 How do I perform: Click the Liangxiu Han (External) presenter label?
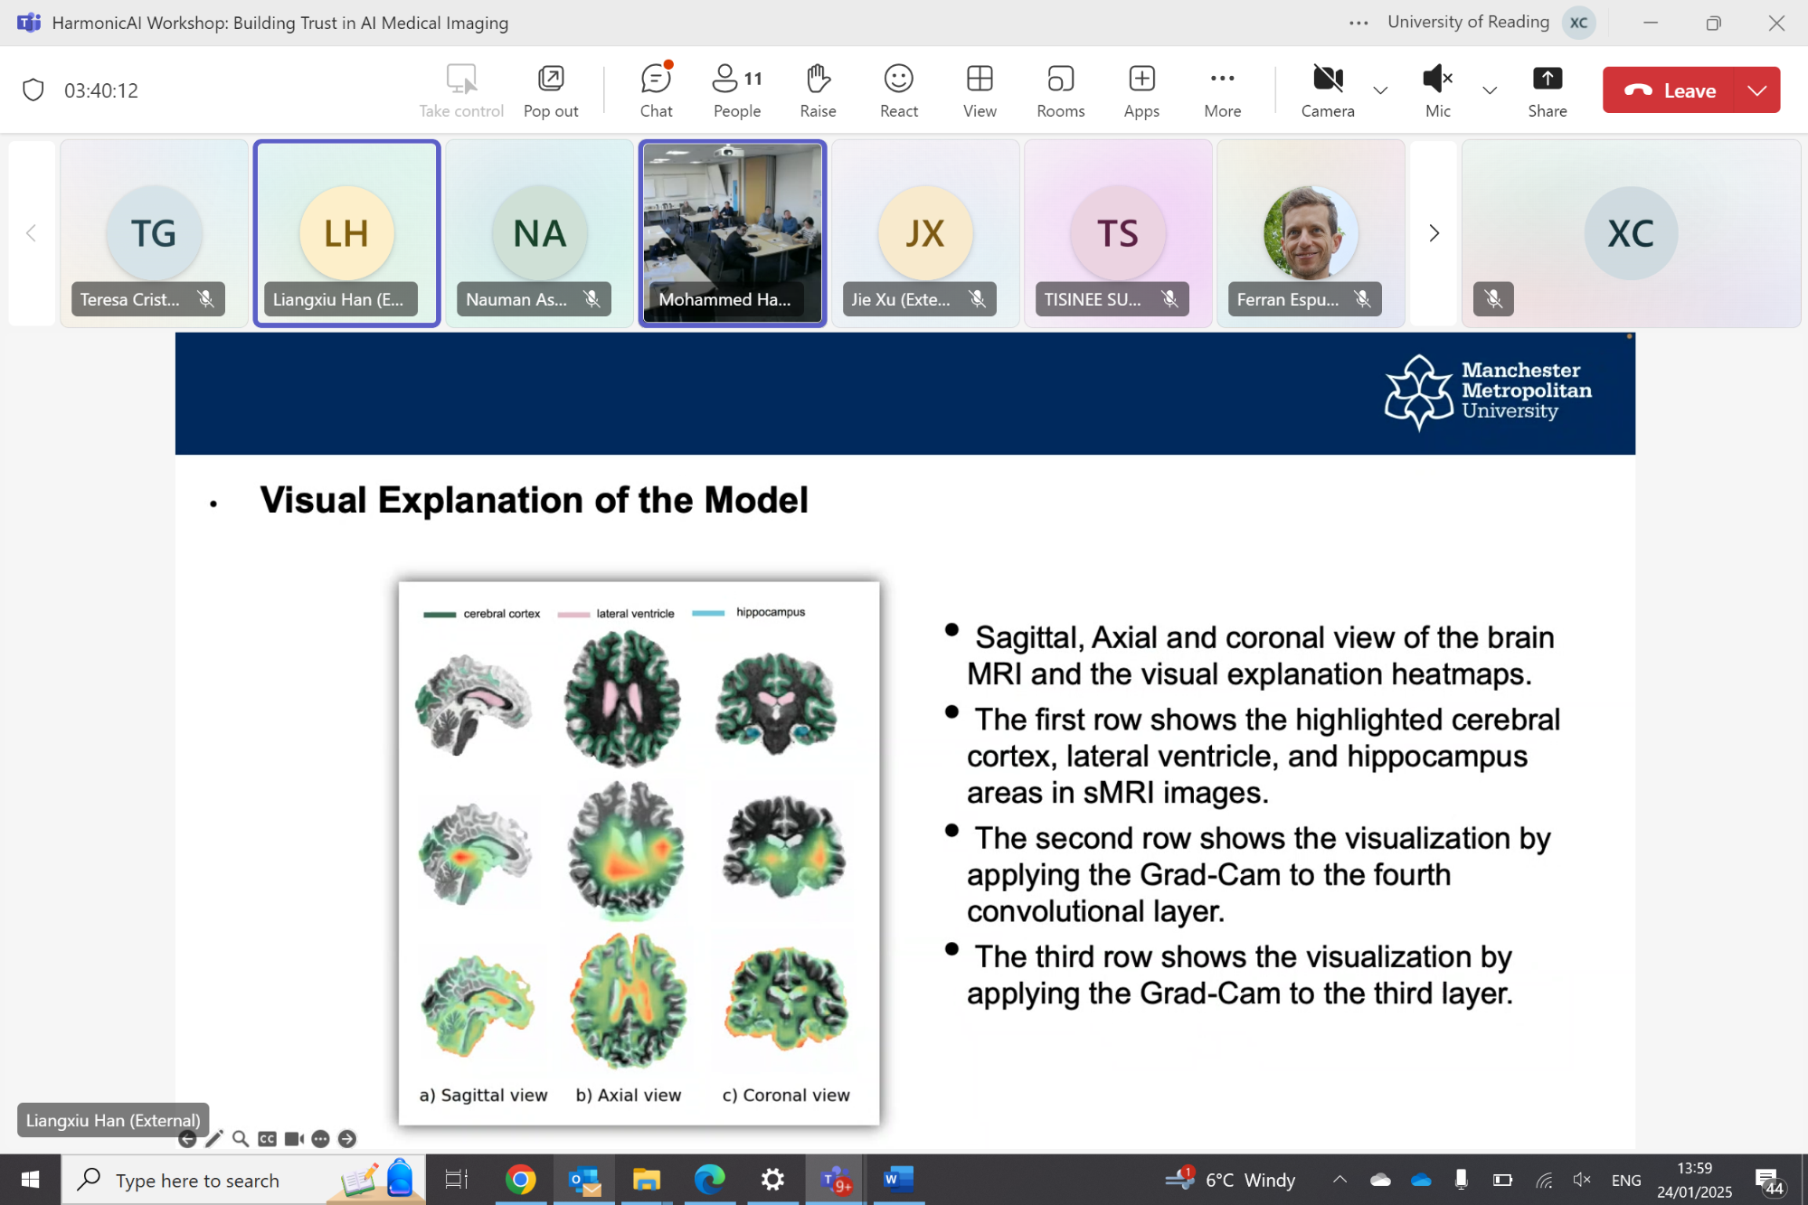(113, 1120)
